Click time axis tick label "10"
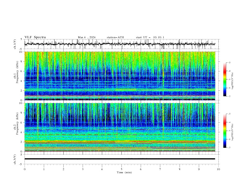This screenshot has height=190, width=246. tap(218, 169)
